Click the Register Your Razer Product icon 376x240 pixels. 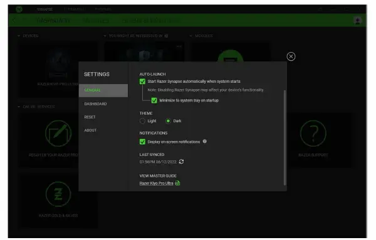(x=58, y=133)
